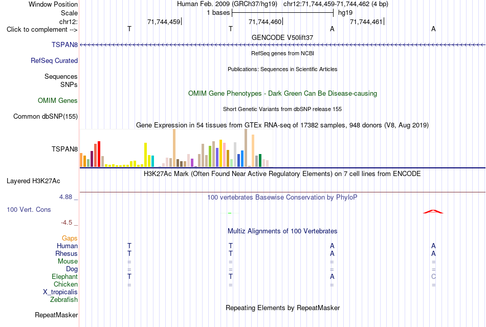Click the red GTEx expression bar

click(99, 154)
